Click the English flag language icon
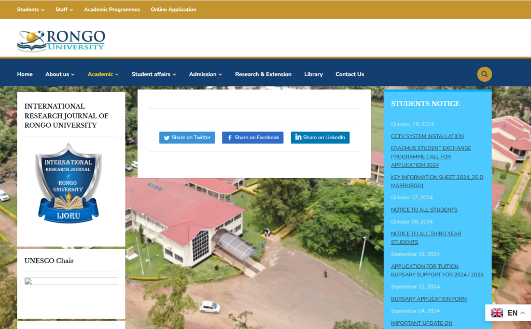The width and height of the screenshot is (531, 329). pos(497,313)
